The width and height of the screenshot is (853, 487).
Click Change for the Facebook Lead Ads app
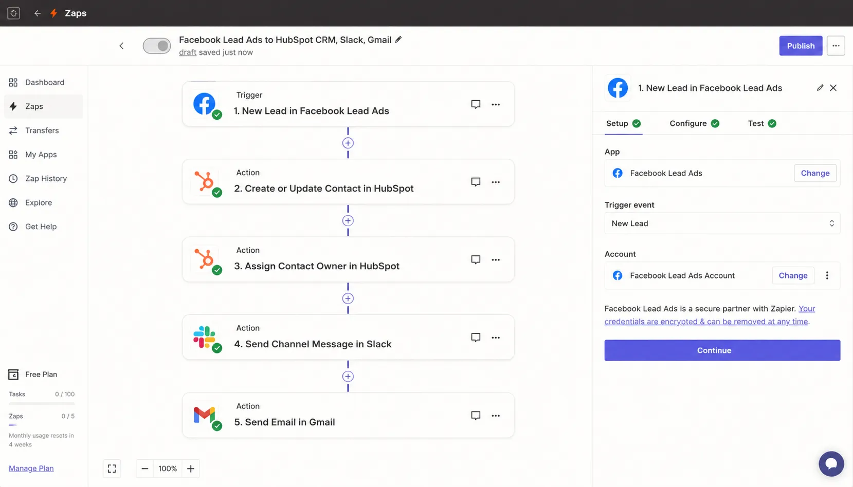pos(815,173)
